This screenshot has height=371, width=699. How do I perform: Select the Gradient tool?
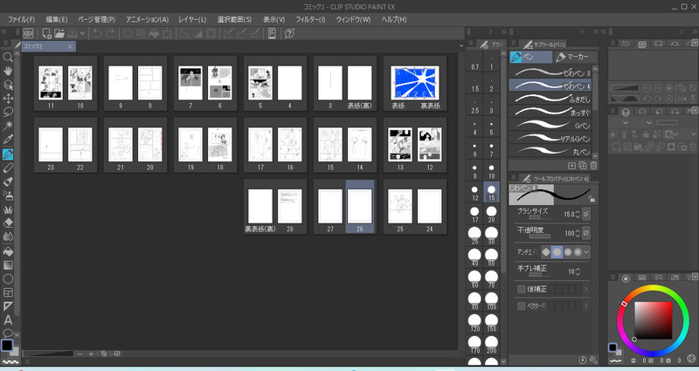pos(8,265)
